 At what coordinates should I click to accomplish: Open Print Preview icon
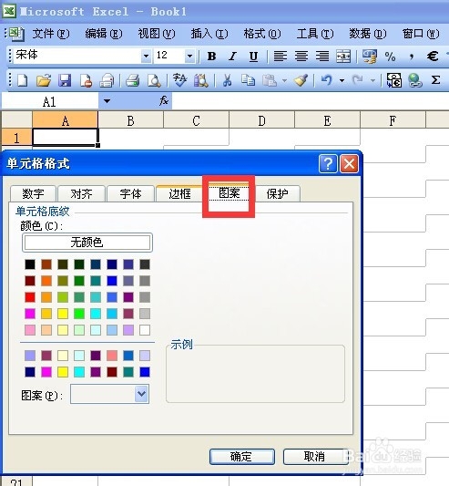[x=154, y=80]
